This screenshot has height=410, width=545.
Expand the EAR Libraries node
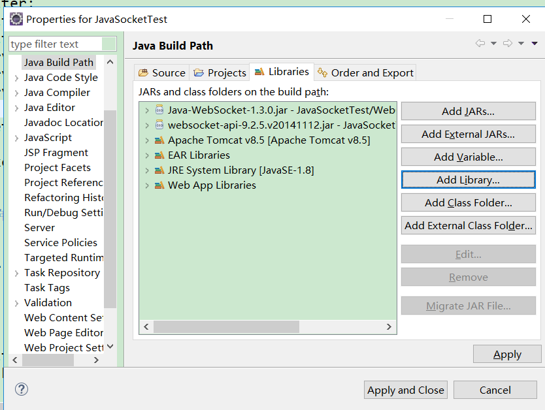[x=147, y=155]
